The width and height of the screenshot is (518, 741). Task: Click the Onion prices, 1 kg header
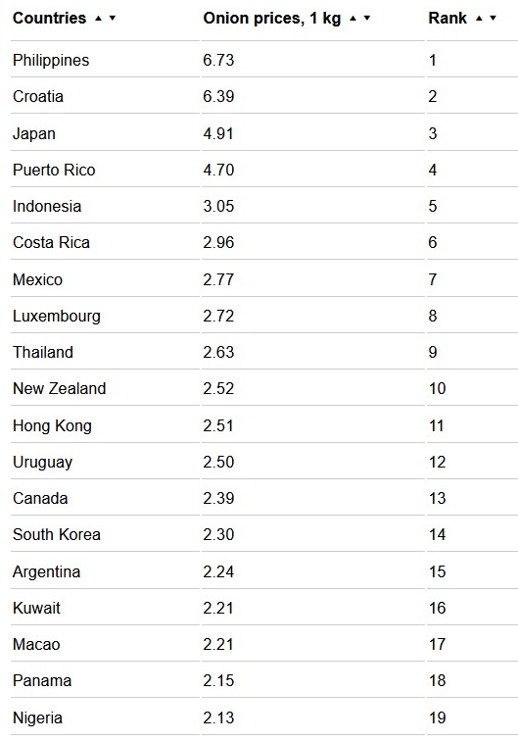pyautogui.click(x=272, y=19)
